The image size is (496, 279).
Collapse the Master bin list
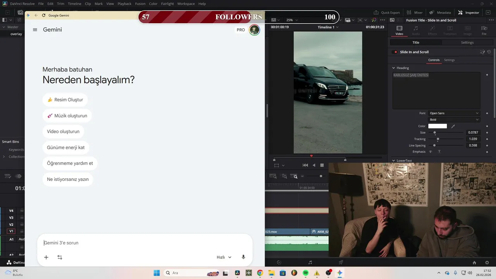pyautogui.click(x=4, y=27)
